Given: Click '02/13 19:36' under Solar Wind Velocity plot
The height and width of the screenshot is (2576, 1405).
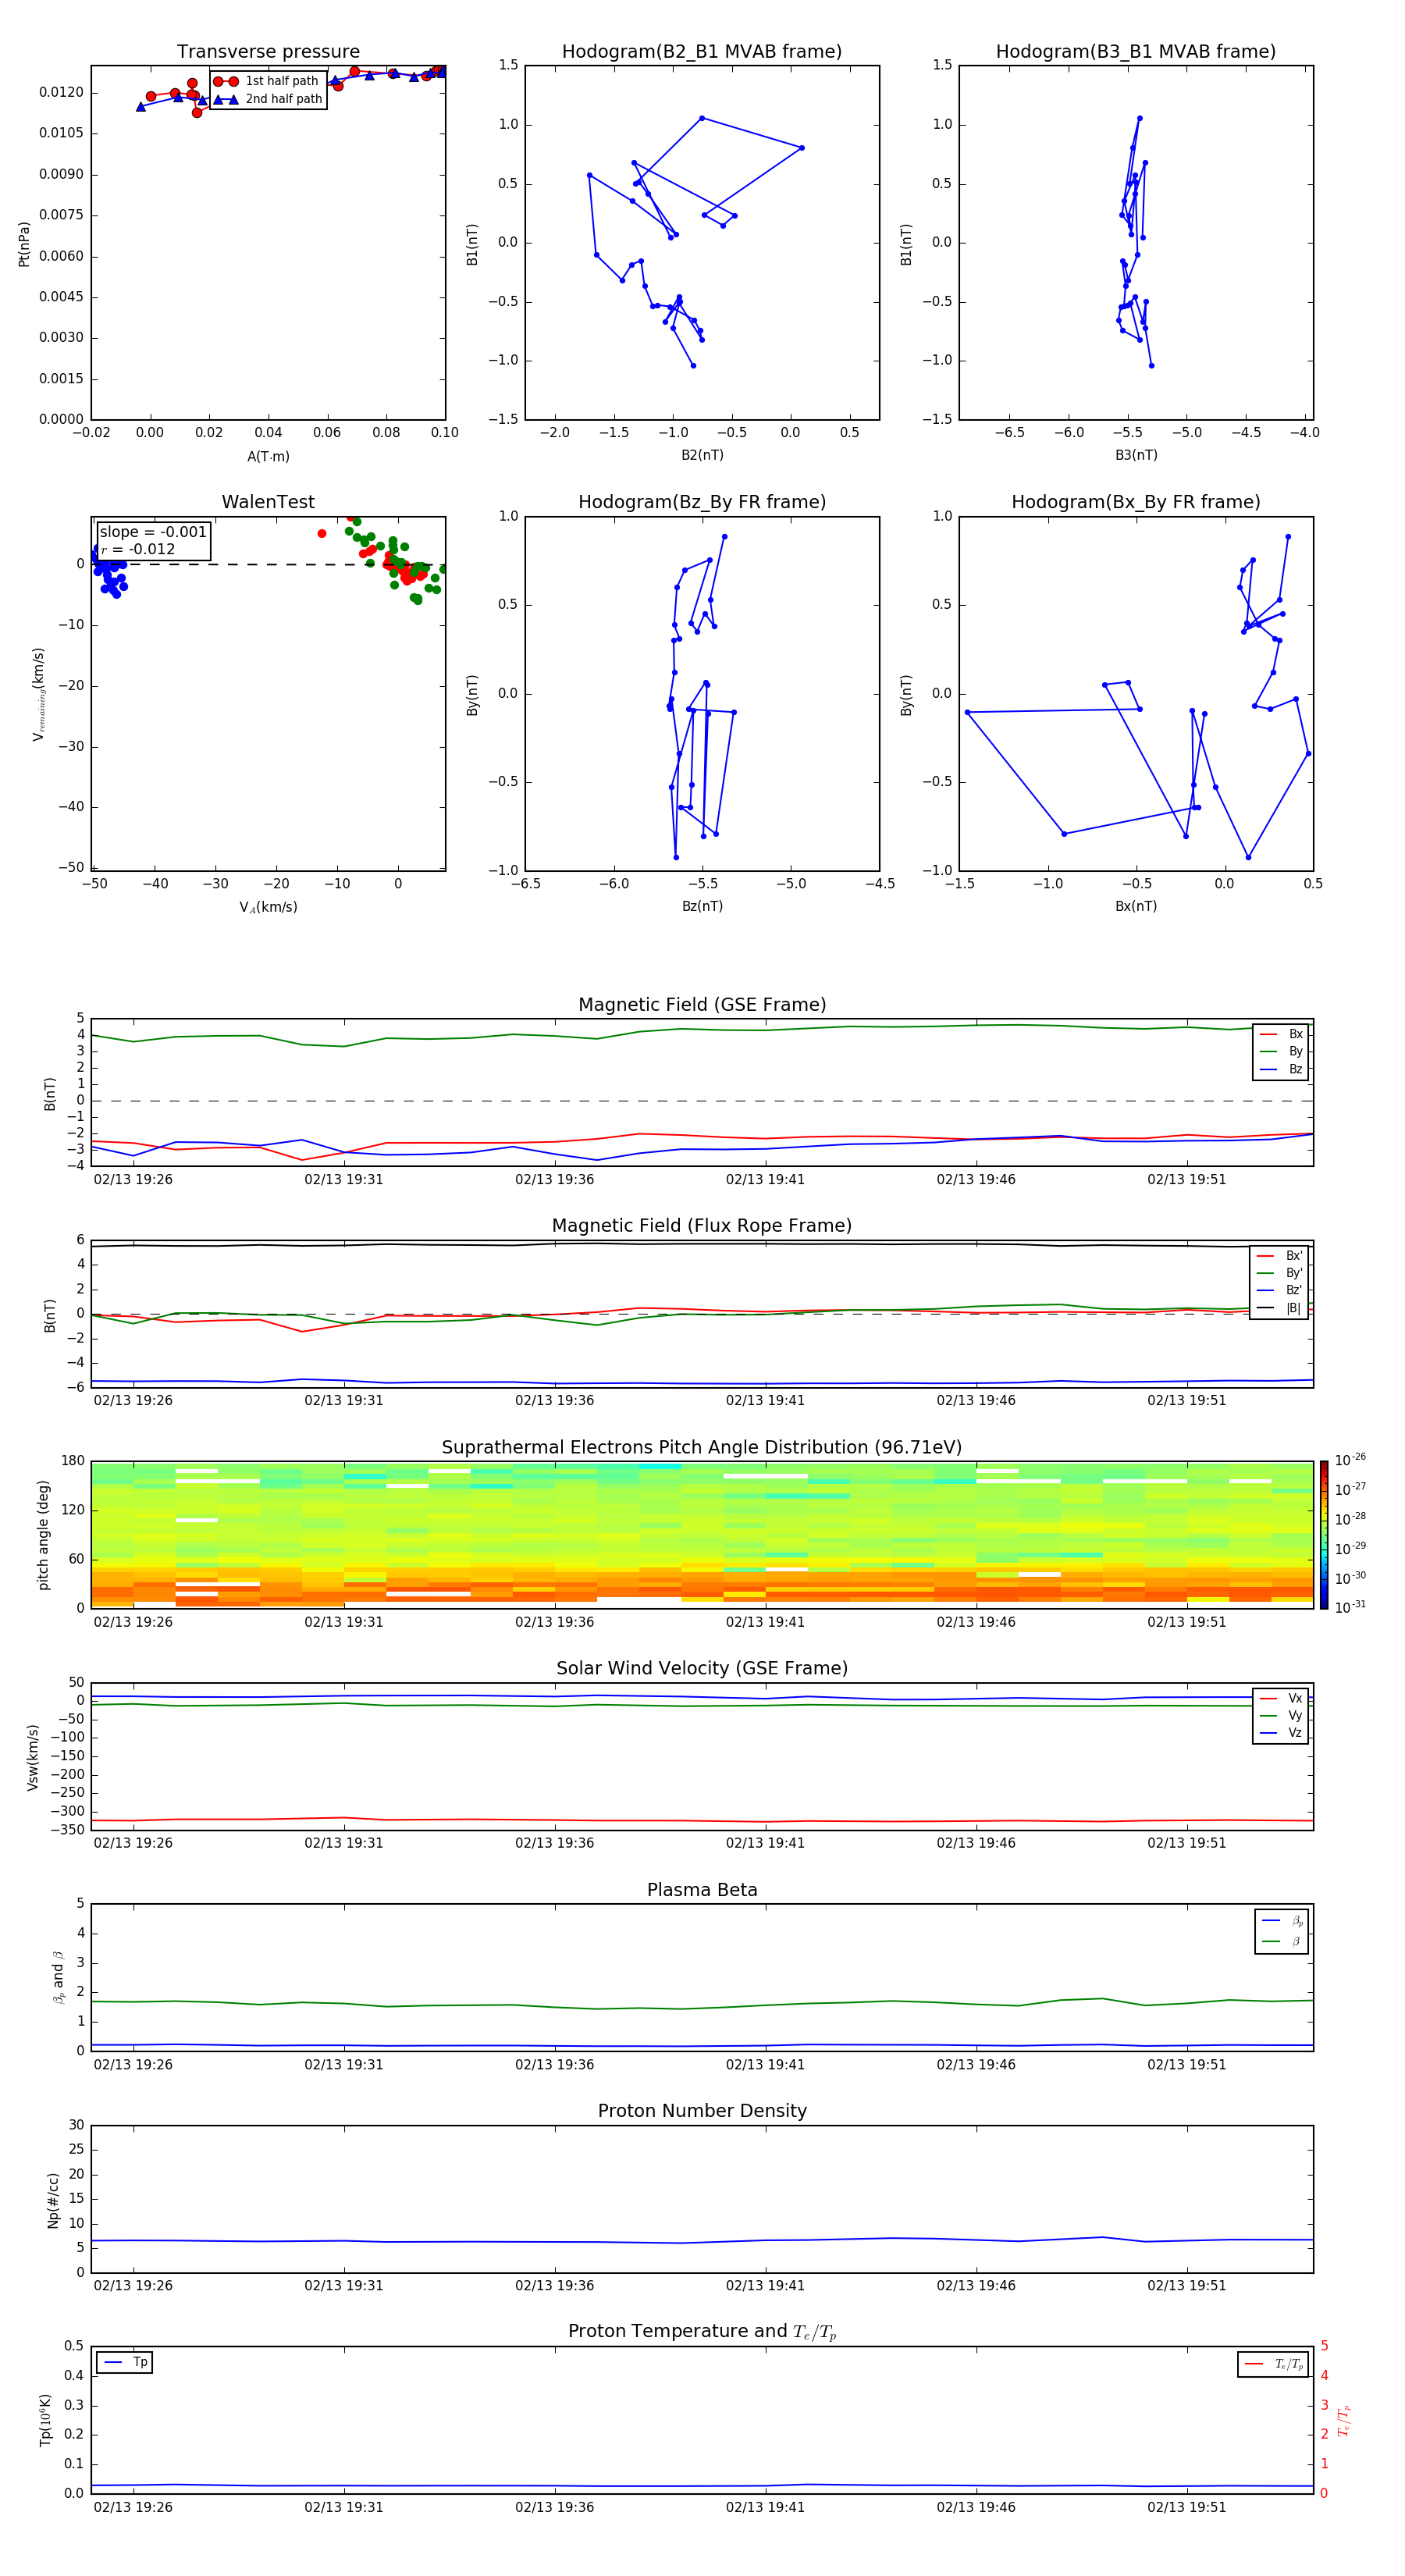Looking at the screenshot, I should point(554,1843).
